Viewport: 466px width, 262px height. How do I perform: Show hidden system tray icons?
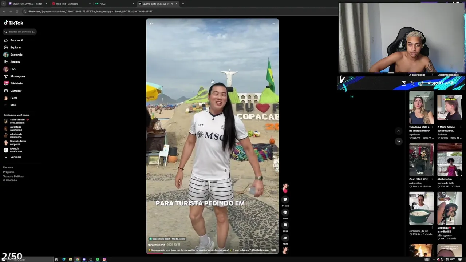pyautogui.click(x=434, y=259)
